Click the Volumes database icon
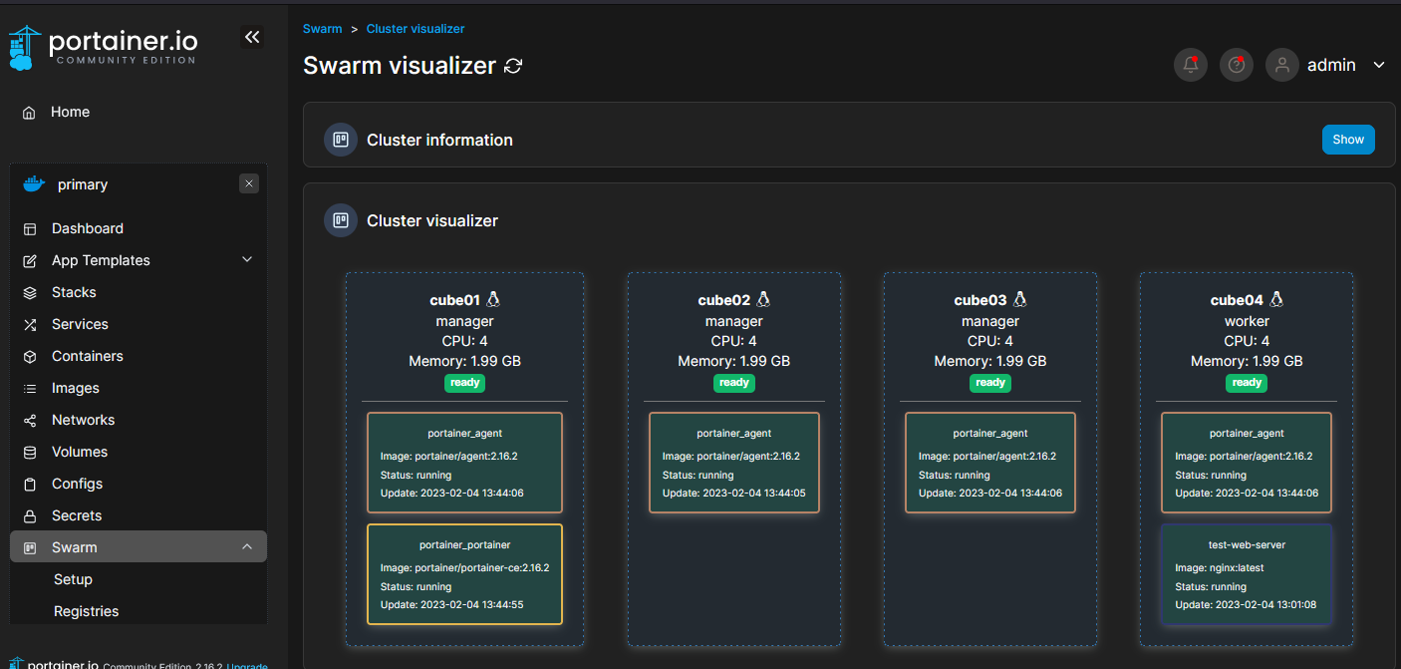This screenshot has width=1401, height=669. tap(30, 452)
